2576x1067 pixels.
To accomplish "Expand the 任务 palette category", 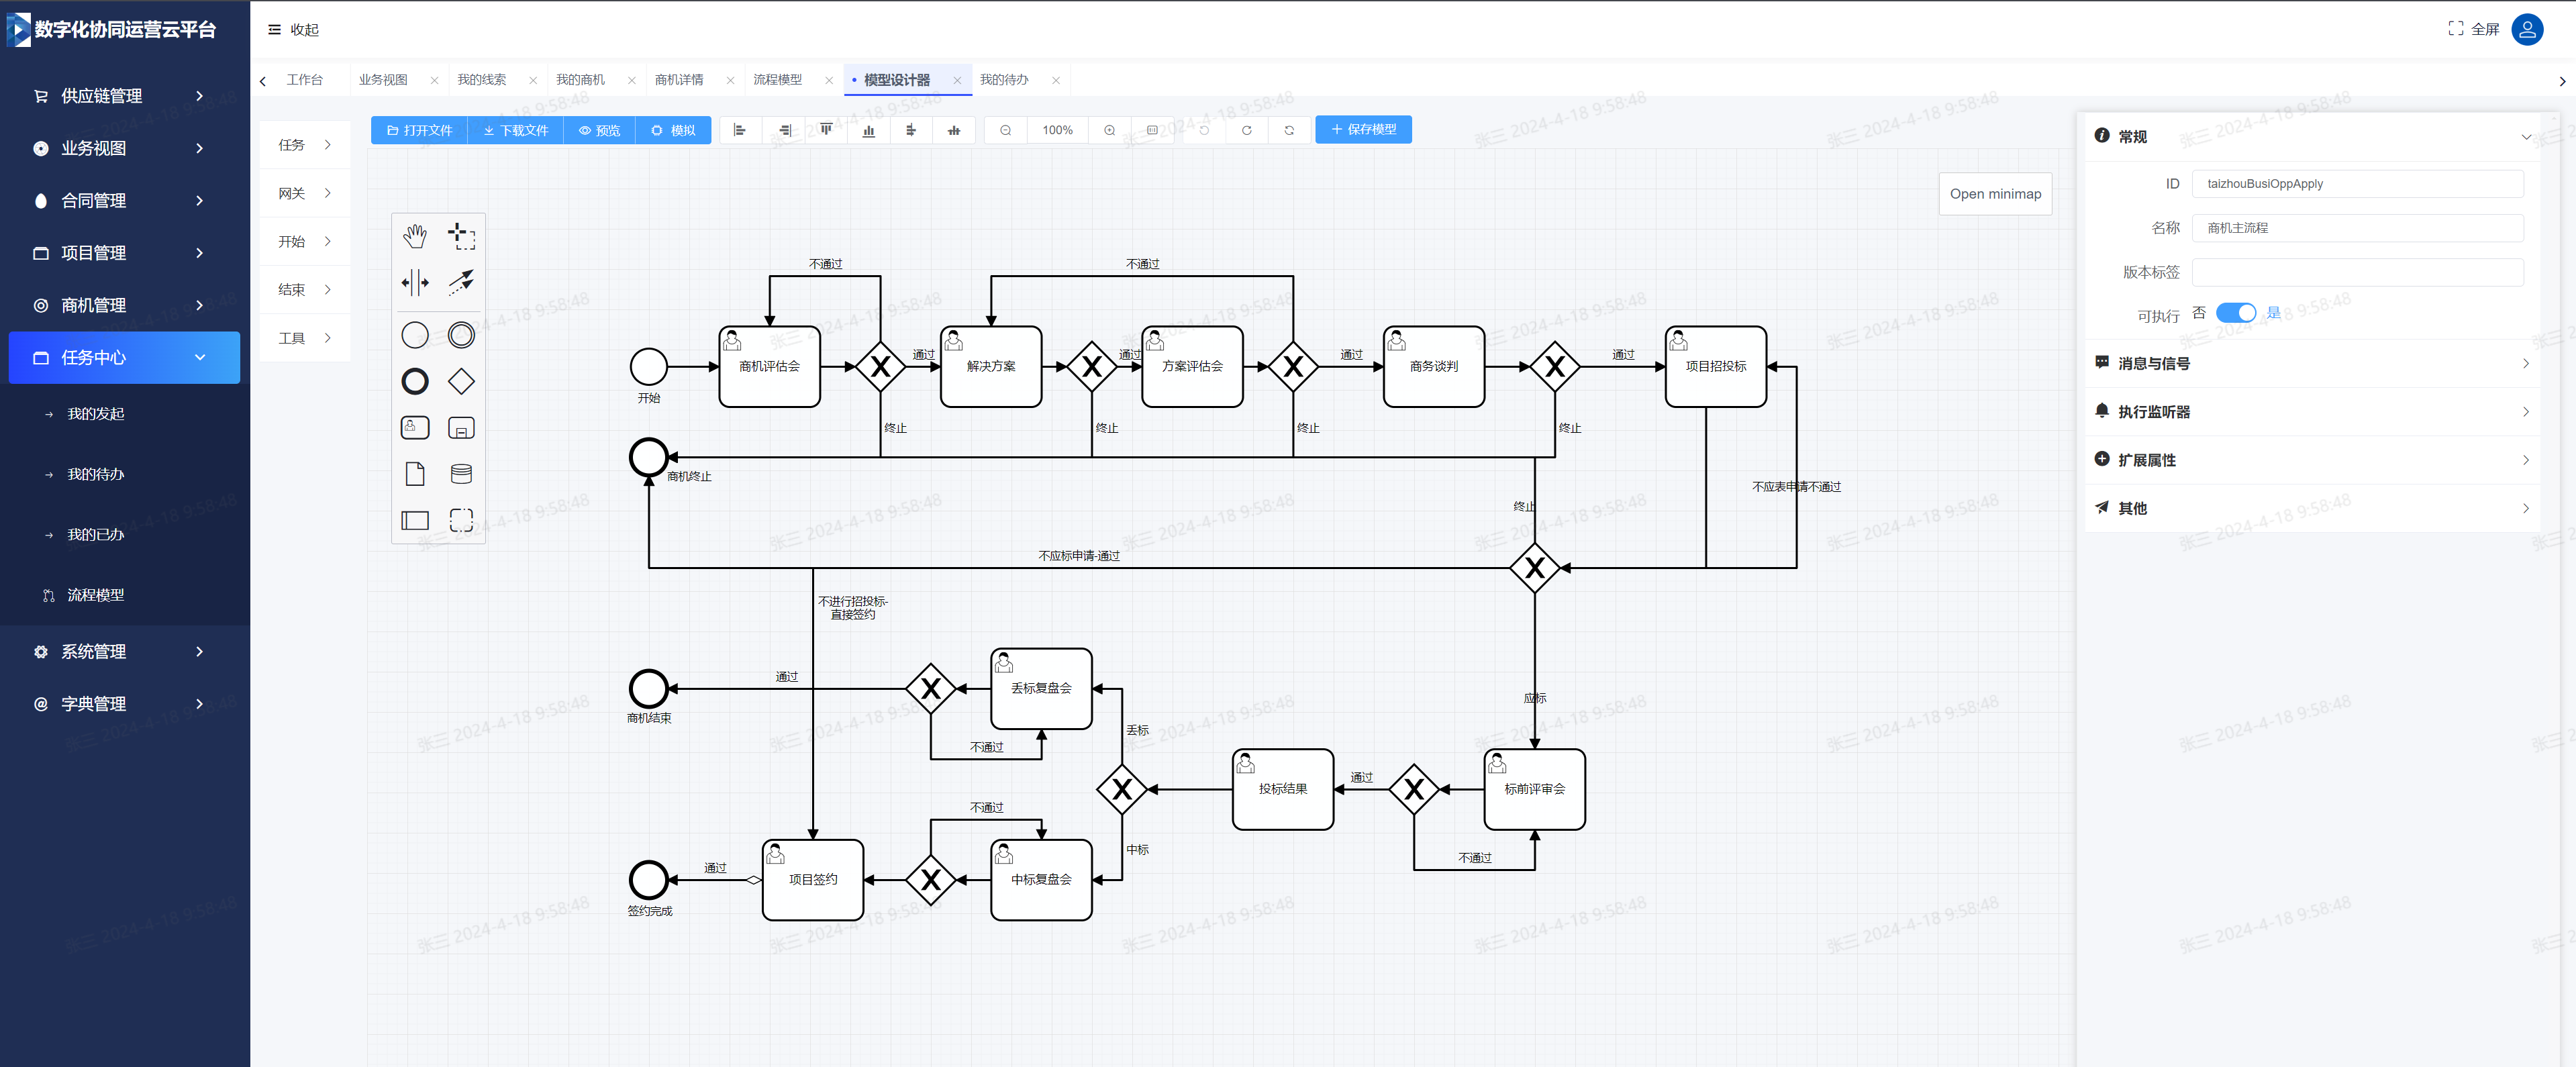I will [x=305, y=145].
